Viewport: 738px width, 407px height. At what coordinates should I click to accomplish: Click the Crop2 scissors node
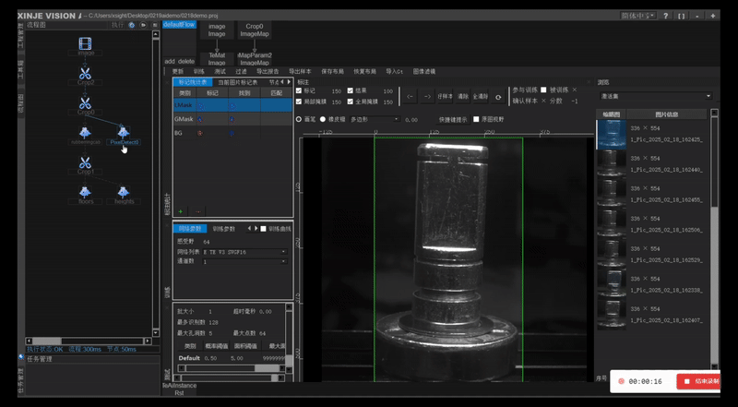coord(86,72)
